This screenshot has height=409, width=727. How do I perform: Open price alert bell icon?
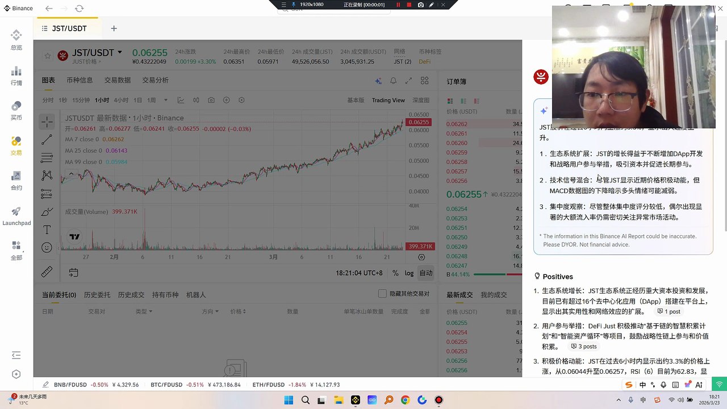[393, 81]
